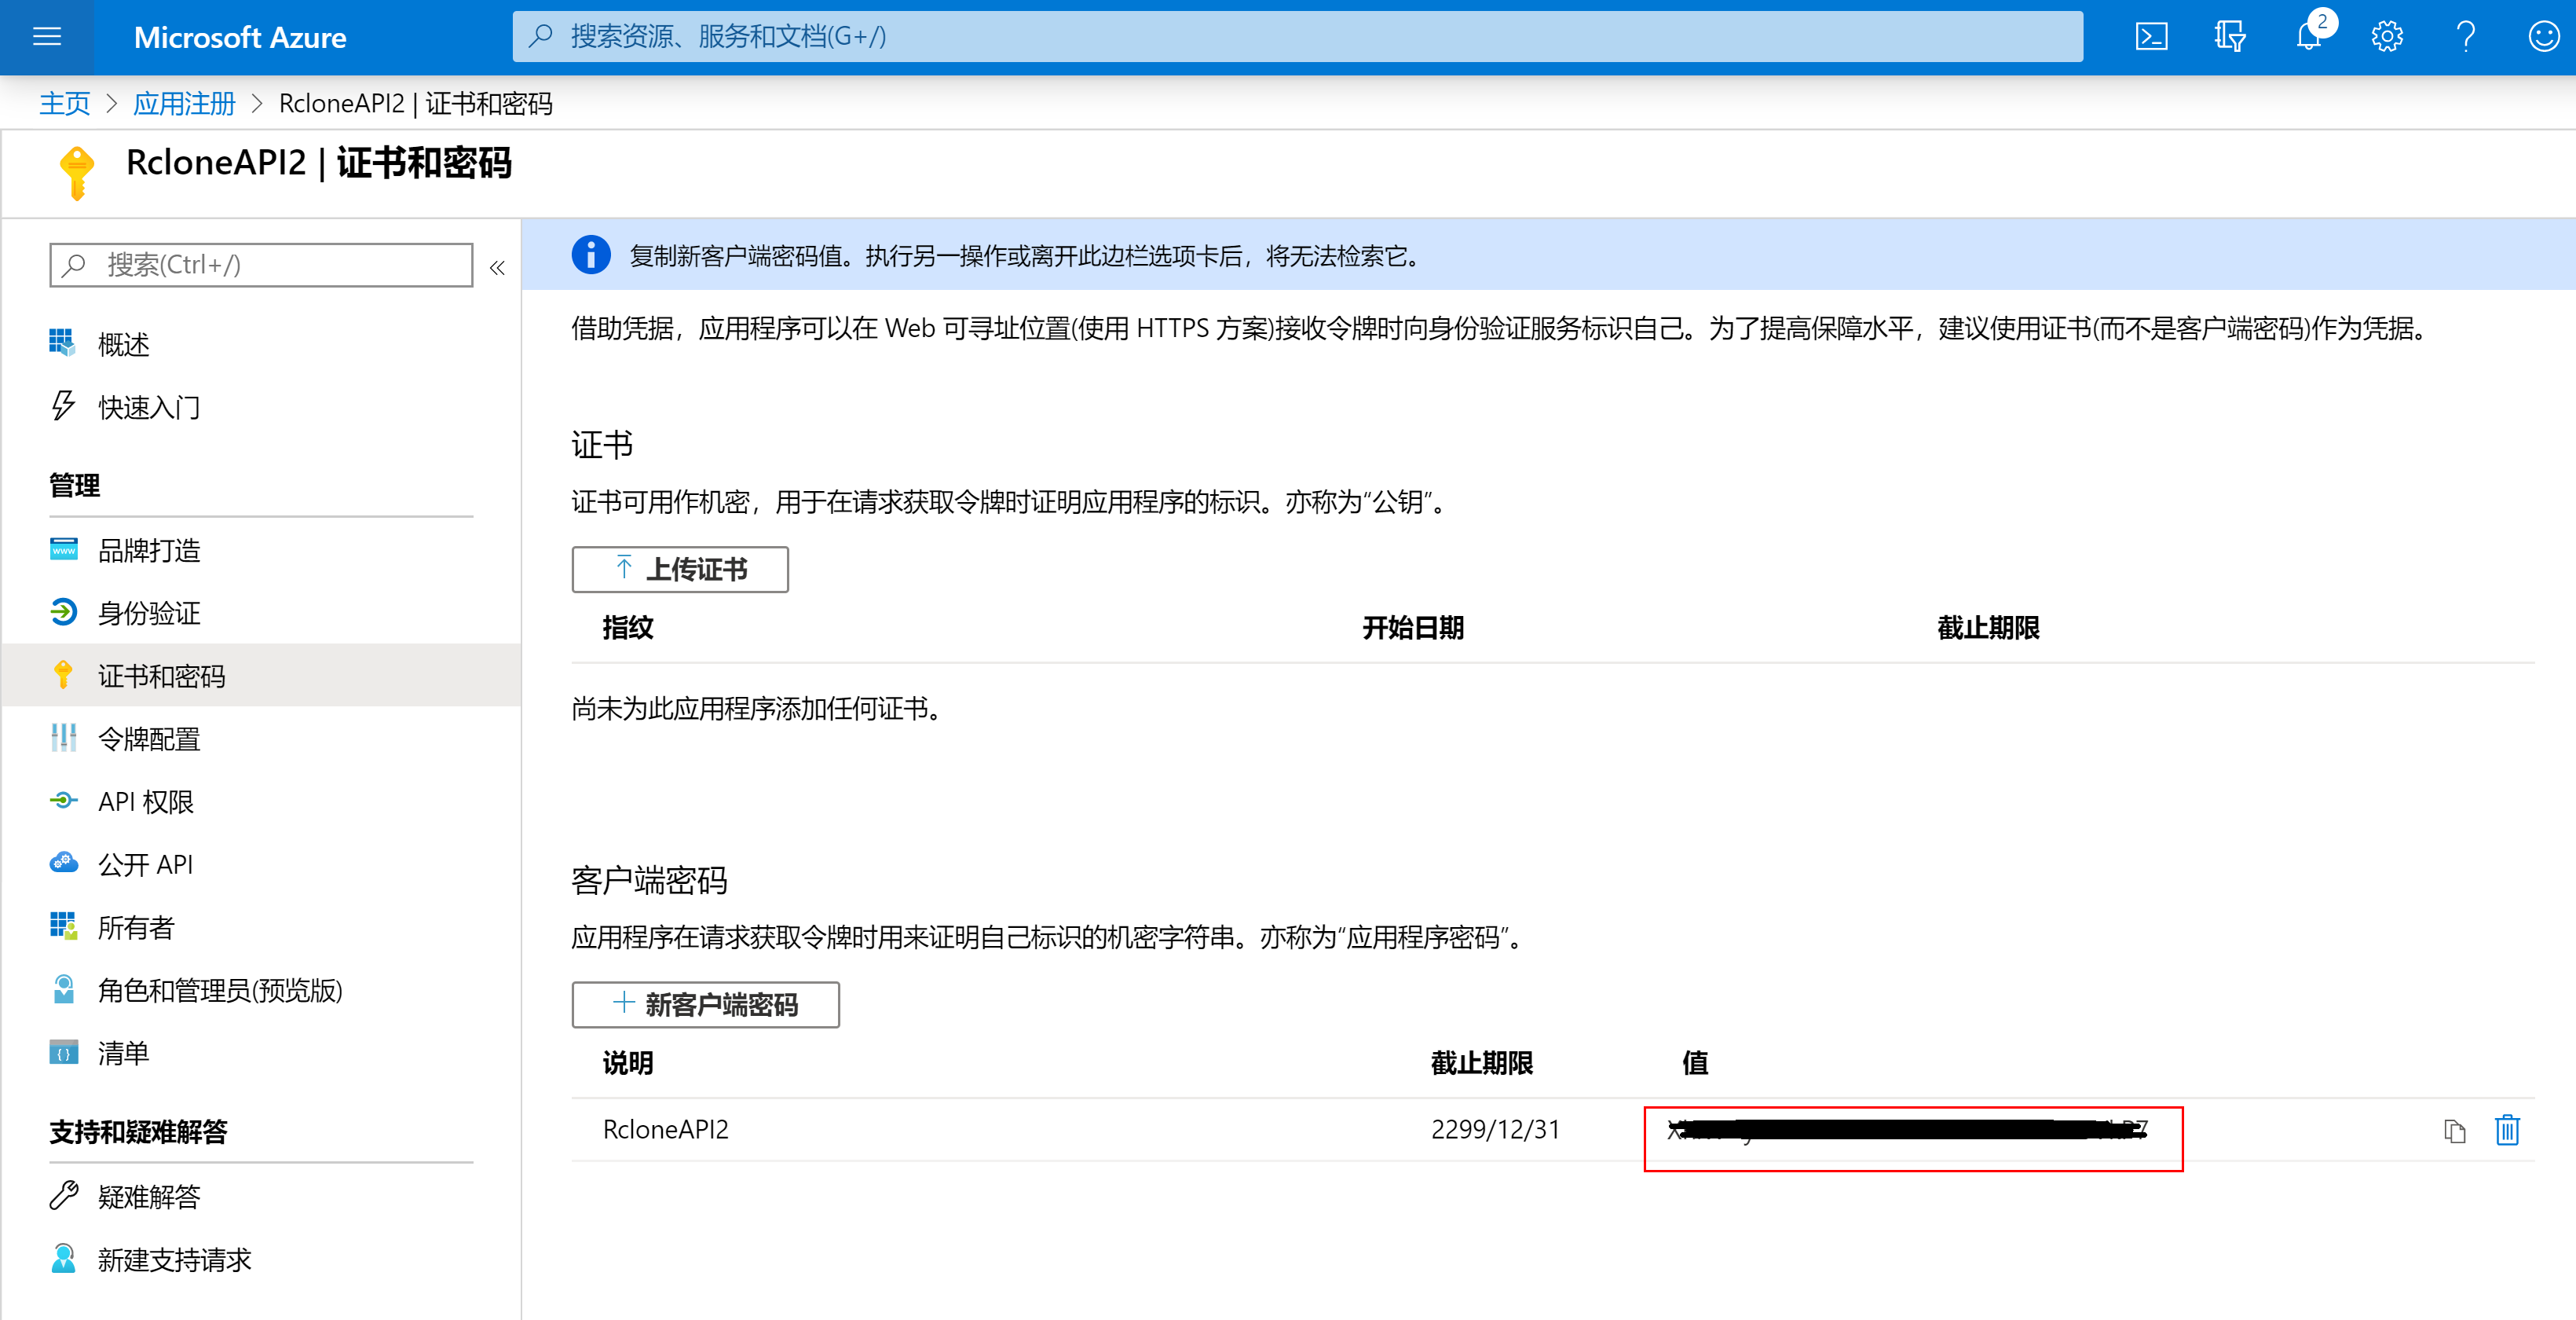Image resolution: width=2576 pixels, height=1320 pixels.
Task: Click the blue info icon in banner
Action: (591, 255)
